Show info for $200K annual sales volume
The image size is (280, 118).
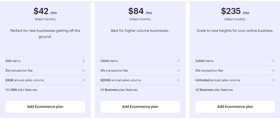[x=178, y=80]
